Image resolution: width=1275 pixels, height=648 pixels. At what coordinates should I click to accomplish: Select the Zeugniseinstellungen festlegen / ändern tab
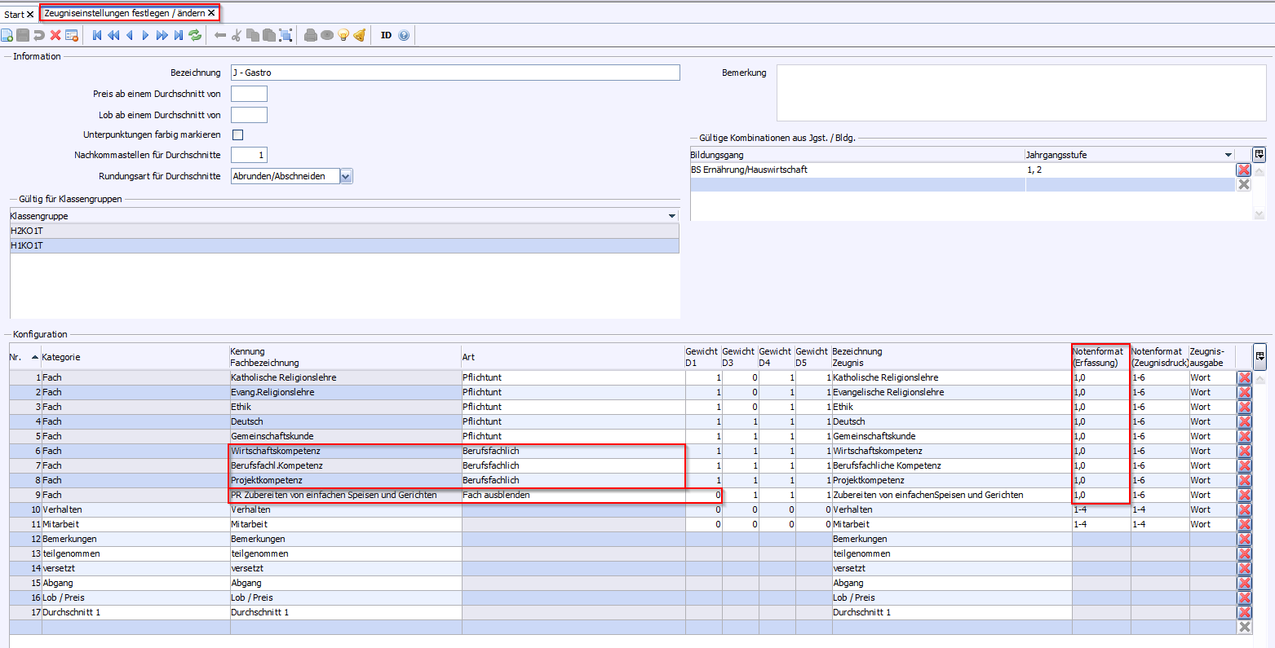pyautogui.click(x=124, y=14)
